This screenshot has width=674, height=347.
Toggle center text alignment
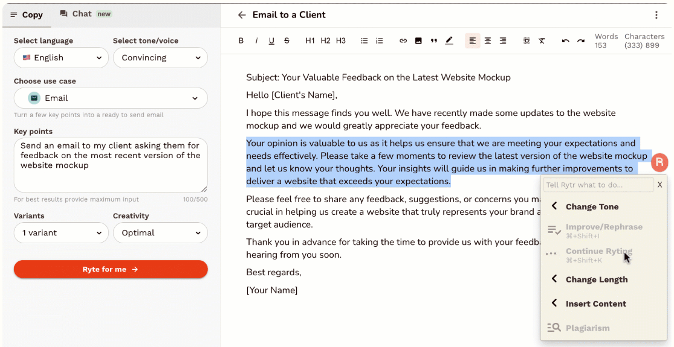(488, 41)
